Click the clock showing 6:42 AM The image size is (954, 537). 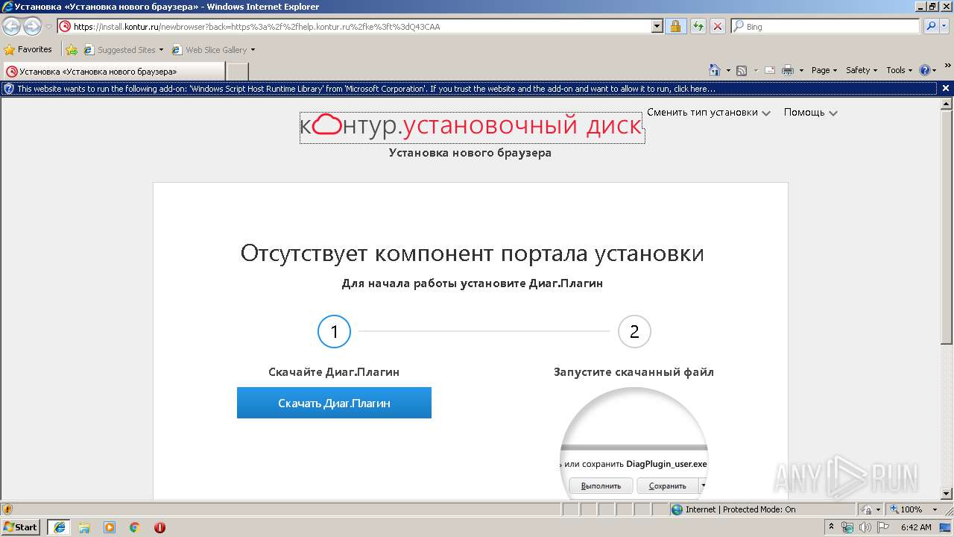[x=916, y=527]
